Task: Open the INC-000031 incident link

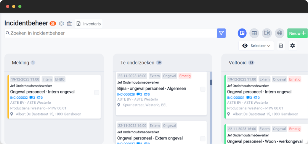Action: tap(236, 98)
